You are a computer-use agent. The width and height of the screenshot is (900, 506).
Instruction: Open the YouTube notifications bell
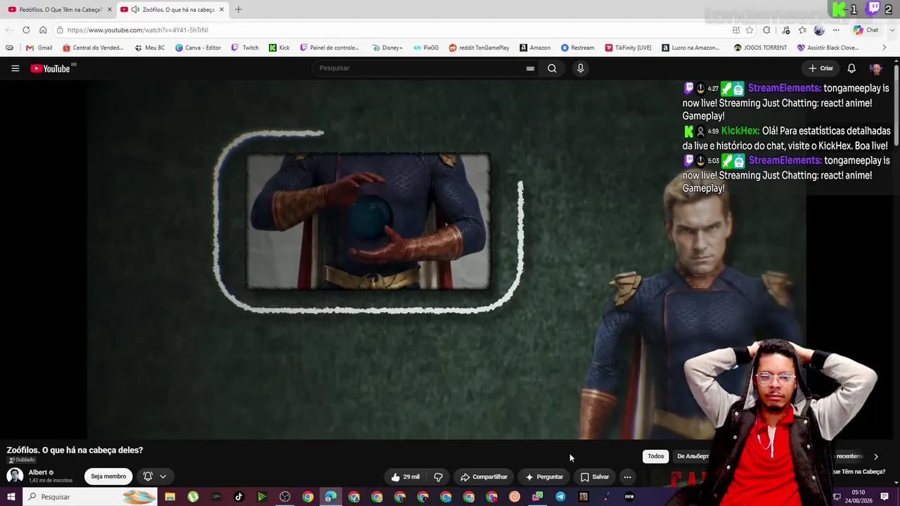[x=851, y=68]
